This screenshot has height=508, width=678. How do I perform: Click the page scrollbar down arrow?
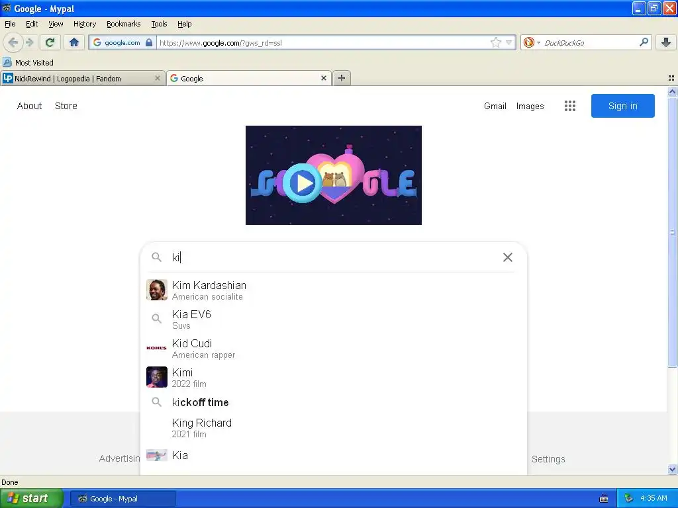tap(672, 469)
